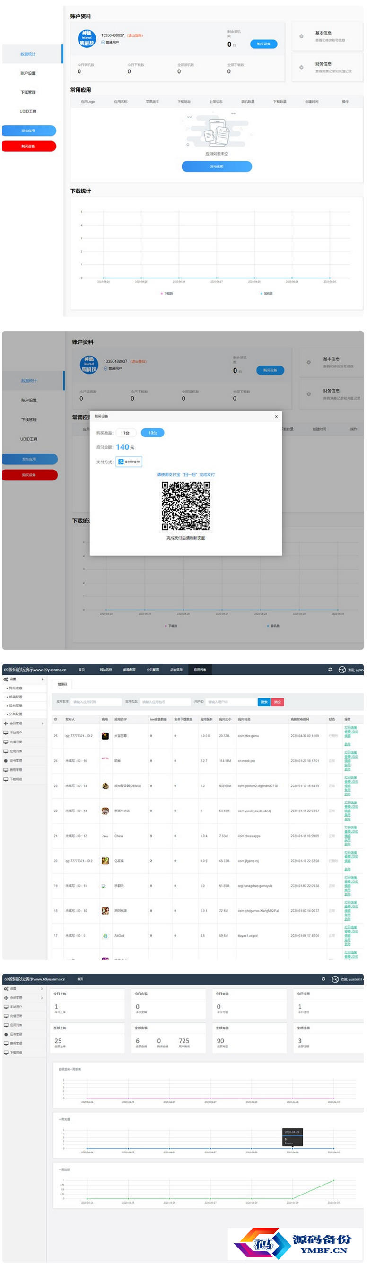367x1265 pixels.
Task: Click the Chess app icon in row 21
Action: (x=105, y=836)
